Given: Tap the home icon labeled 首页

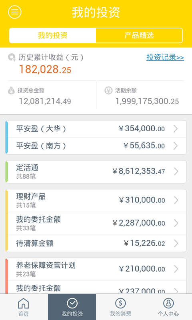Looking at the screenshot, I should pos(24,303).
